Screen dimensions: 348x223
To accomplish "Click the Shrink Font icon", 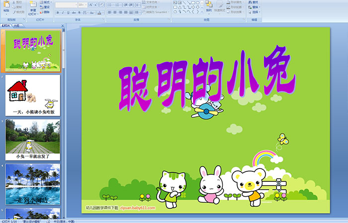I will point(96,5).
